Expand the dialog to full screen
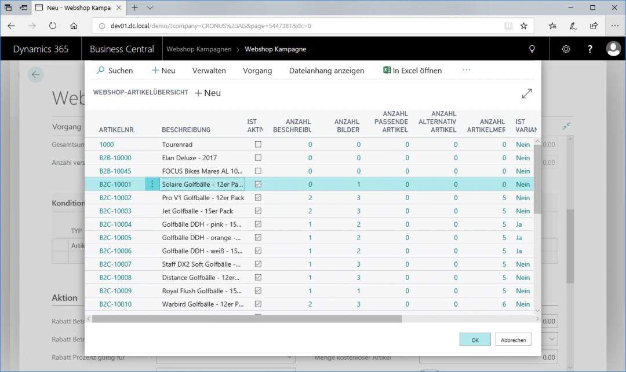The height and width of the screenshot is (372, 626). click(x=527, y=94)
